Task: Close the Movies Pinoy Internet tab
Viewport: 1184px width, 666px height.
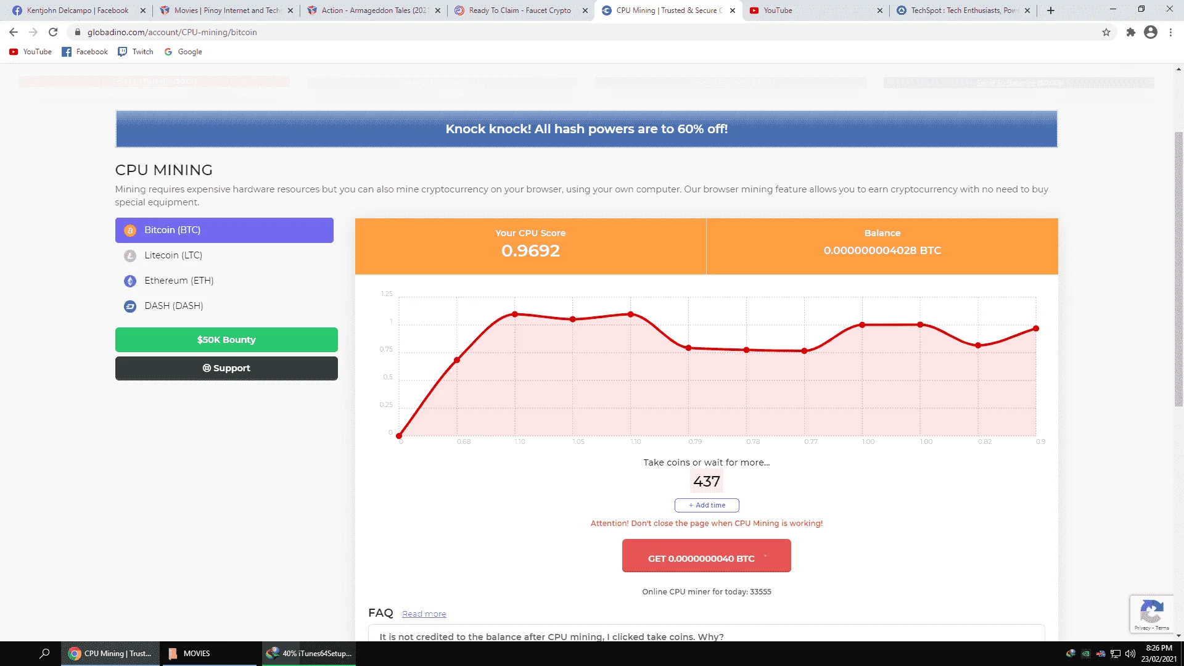Action: click(290, 10)
